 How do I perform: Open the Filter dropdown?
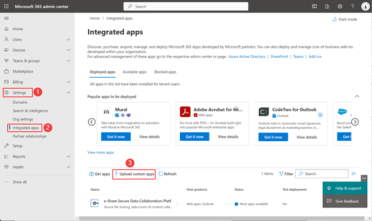coord(286,174)
